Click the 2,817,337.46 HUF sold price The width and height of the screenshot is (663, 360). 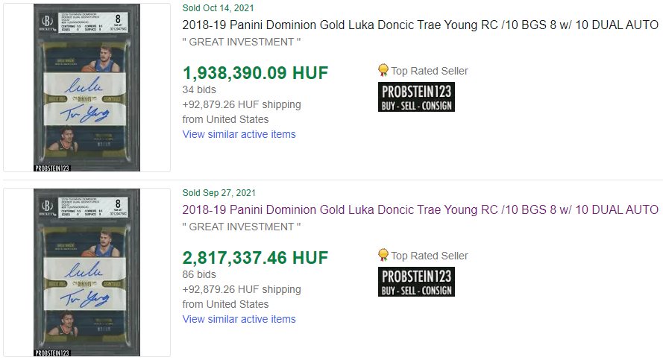[x=255, y=258]
